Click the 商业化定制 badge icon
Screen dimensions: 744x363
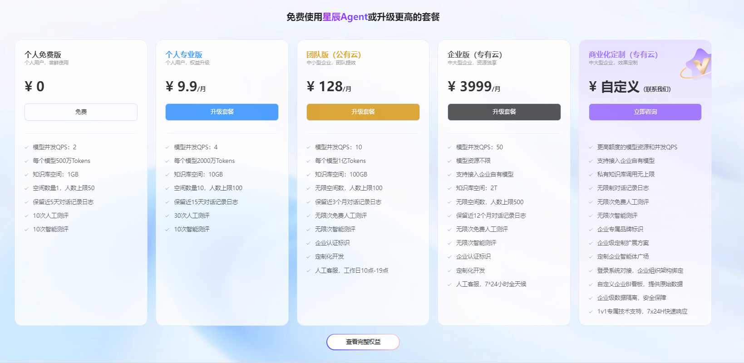tap(696, 64)
